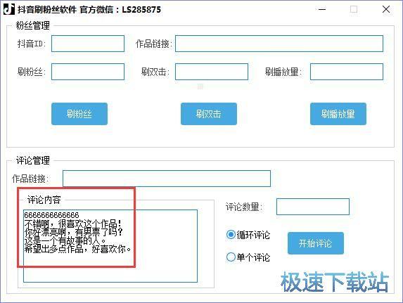Click the 评论内容 group label
Image resolution: width=403 pixels, height=303 pixels.
pos(44,200)
